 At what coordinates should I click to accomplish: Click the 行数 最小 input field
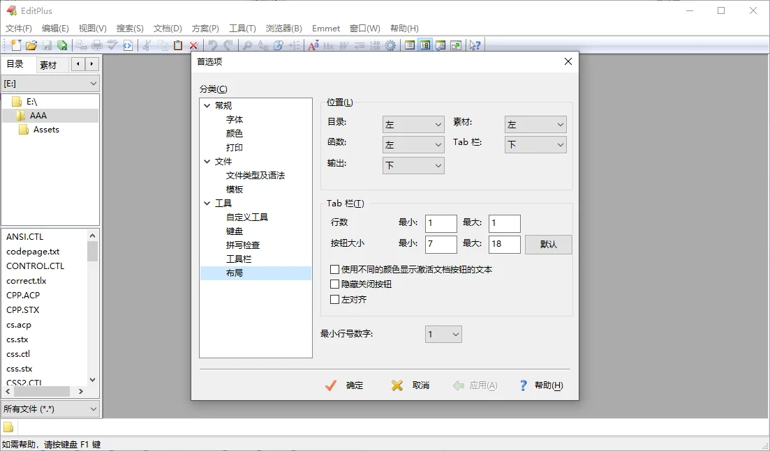pos(441,224)
